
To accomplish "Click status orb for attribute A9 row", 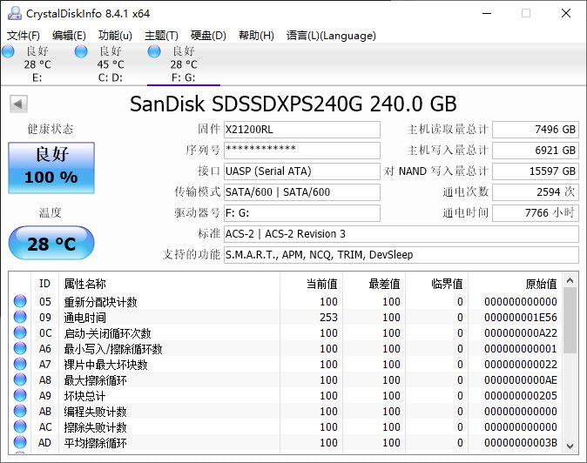I will (20, 395).
